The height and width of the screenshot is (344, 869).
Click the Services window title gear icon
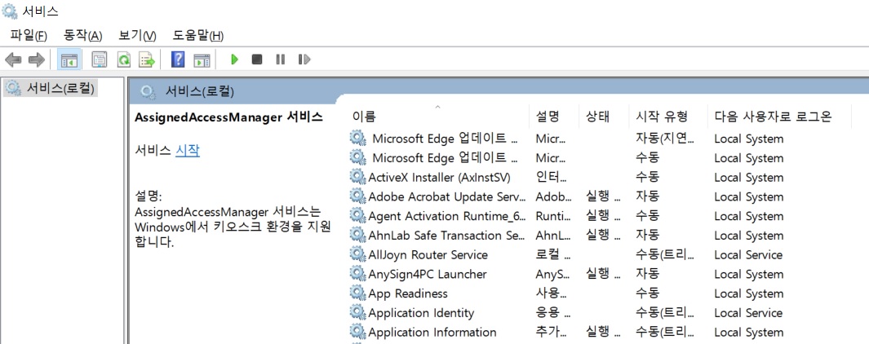click(10, 11)
